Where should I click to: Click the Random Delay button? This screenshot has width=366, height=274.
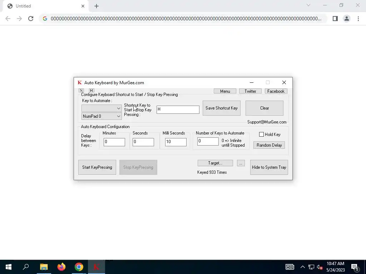pyautogui.click(x=269, y=145)
